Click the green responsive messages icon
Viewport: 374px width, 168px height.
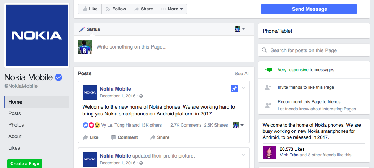pos(268,70)
